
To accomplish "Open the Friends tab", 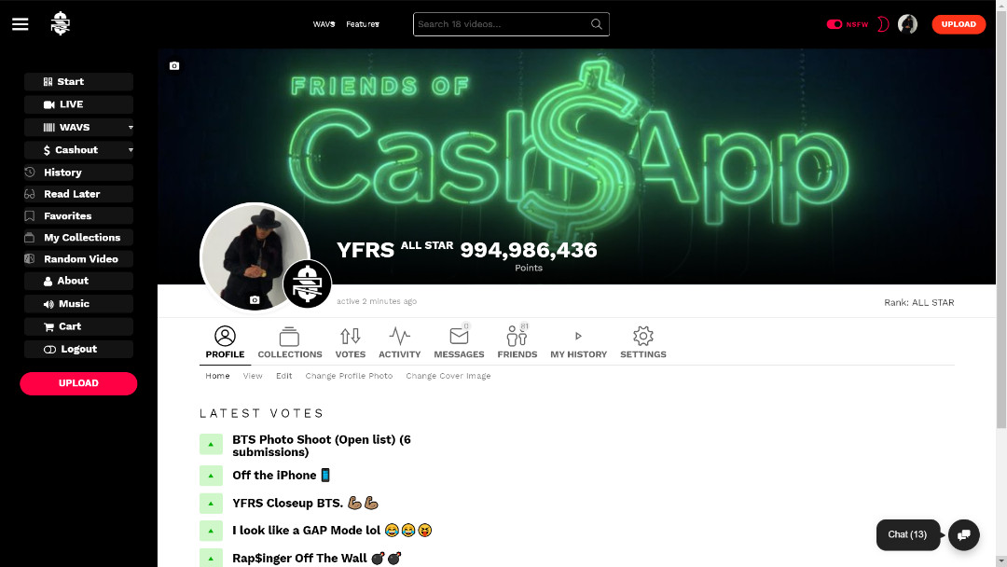I will [x=517, y=342].
